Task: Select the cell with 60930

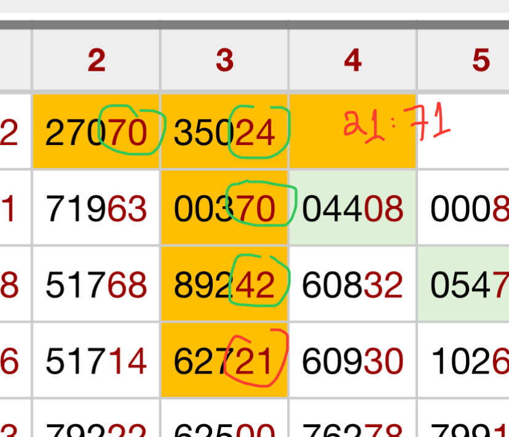Action: 352,361
